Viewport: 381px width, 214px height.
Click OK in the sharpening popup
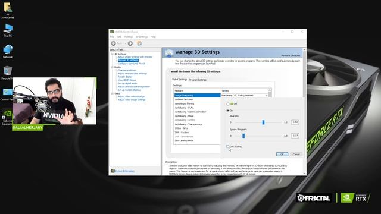pyautogui.click(x=282, y=155)
